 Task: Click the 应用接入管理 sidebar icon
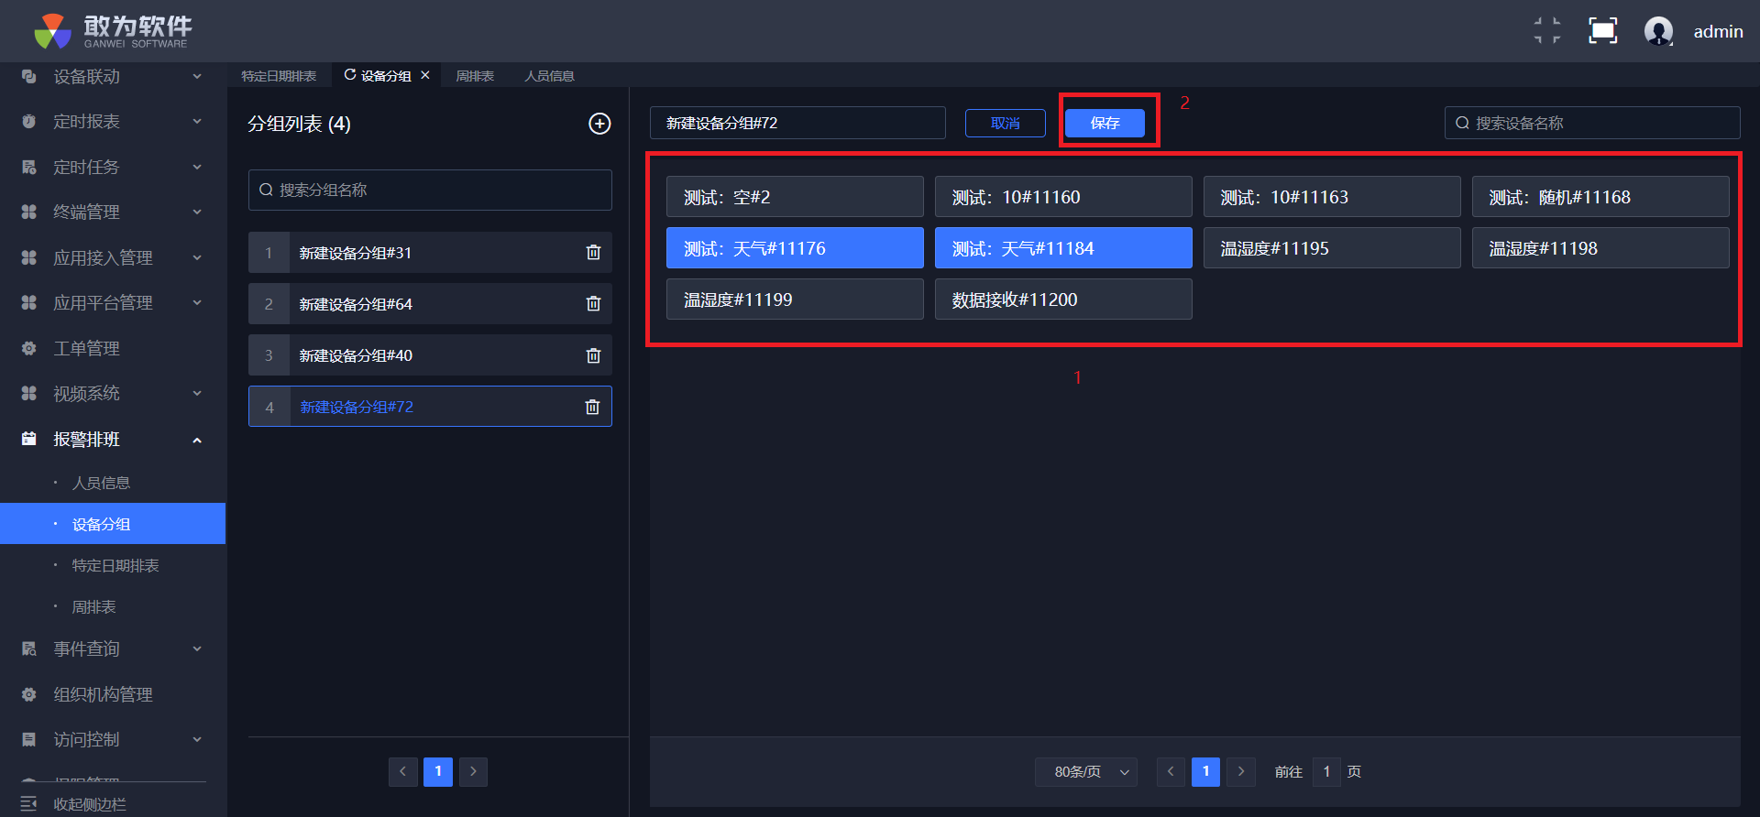click(x=29, y=258)
